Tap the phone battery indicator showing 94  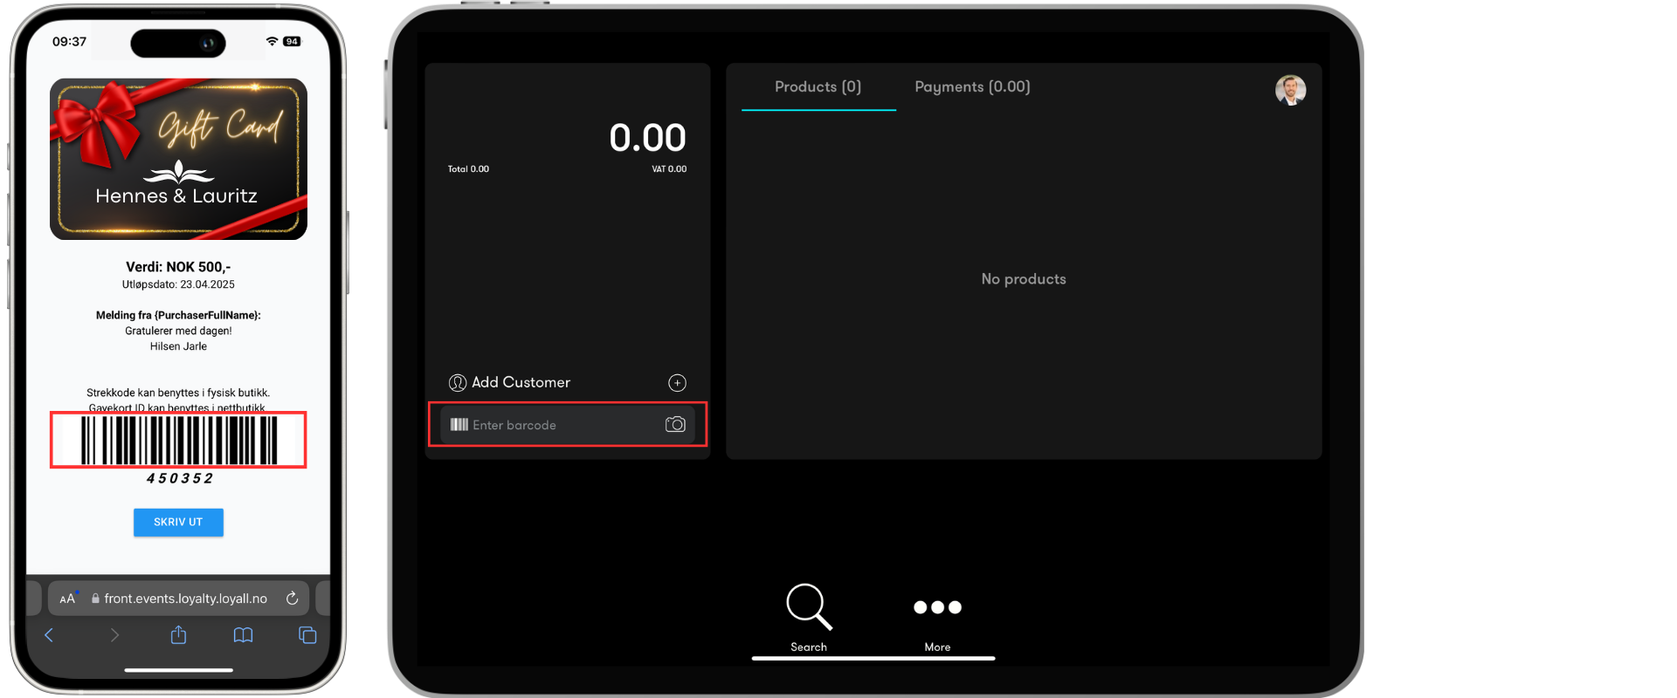[x=292, y=41]
